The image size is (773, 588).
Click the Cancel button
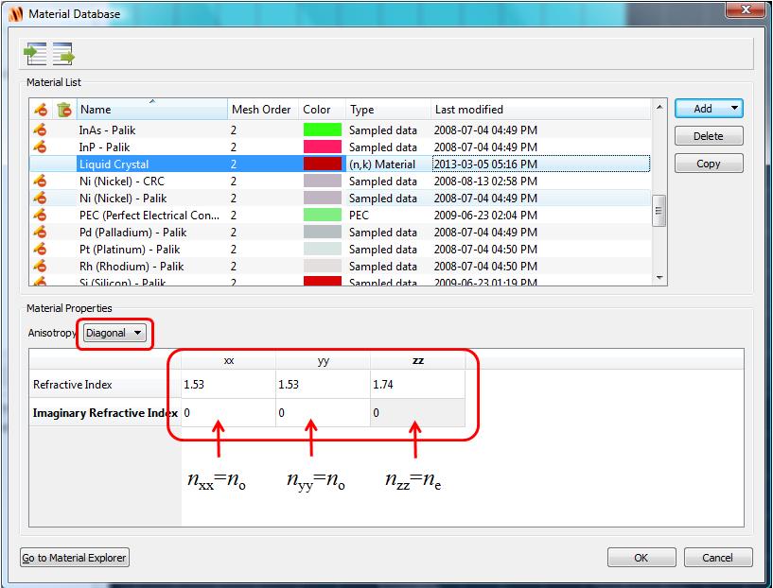tap(718, 558)
